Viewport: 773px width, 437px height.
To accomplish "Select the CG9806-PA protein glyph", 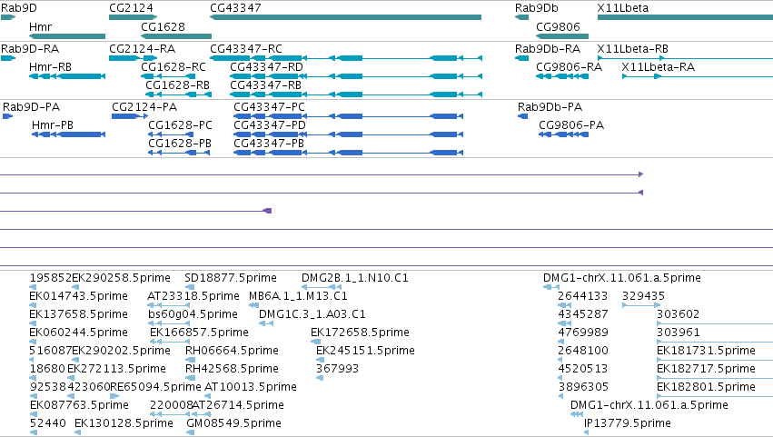I will coord(563,134).
